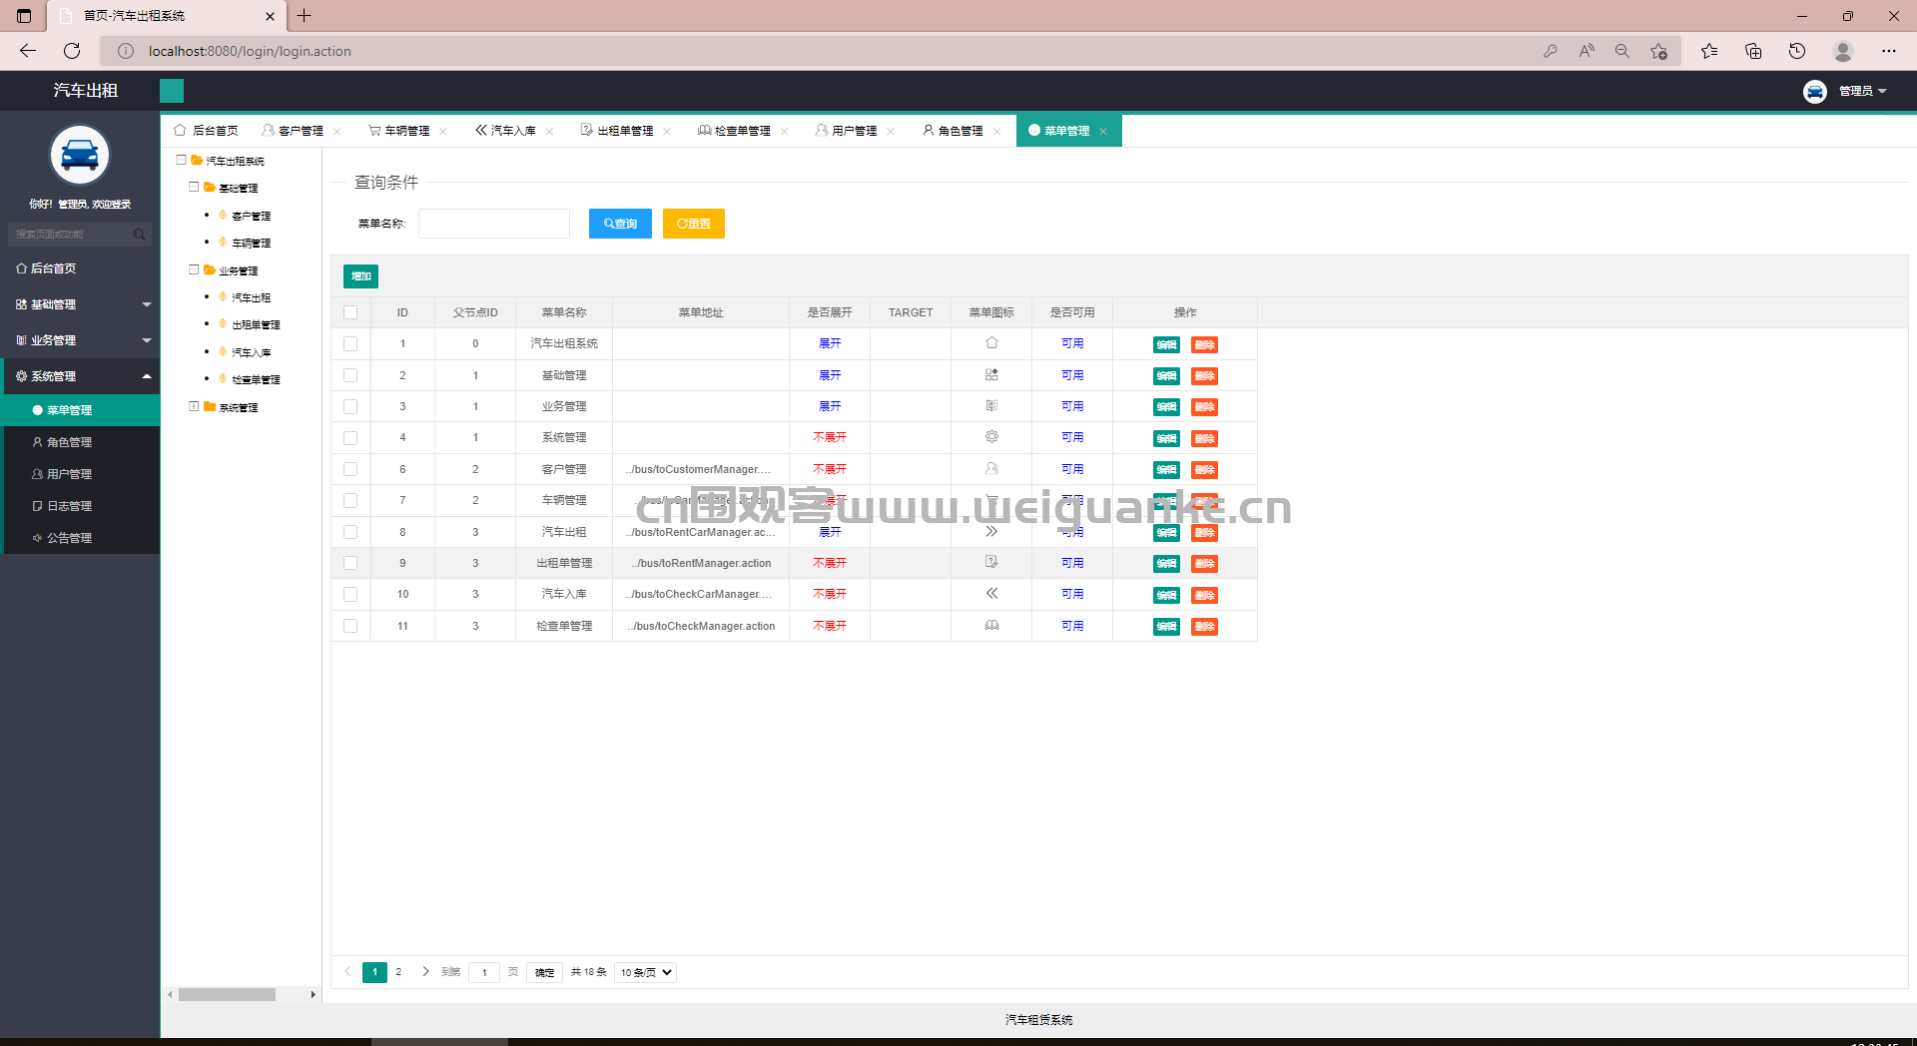The height and width of the screenshot is (1046, 1917).
Task: Check the row checkbox for 系统管理 ID 4
Action: click(350, 437)
